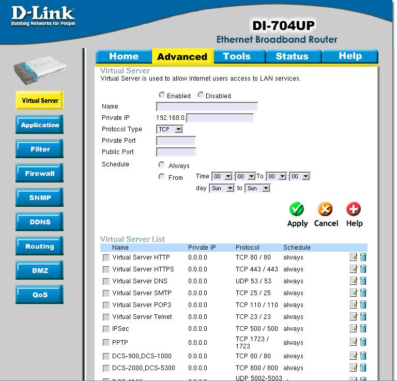
Task: Delete the Virtual Server DNS entry
Action: (x=363, y=281)
